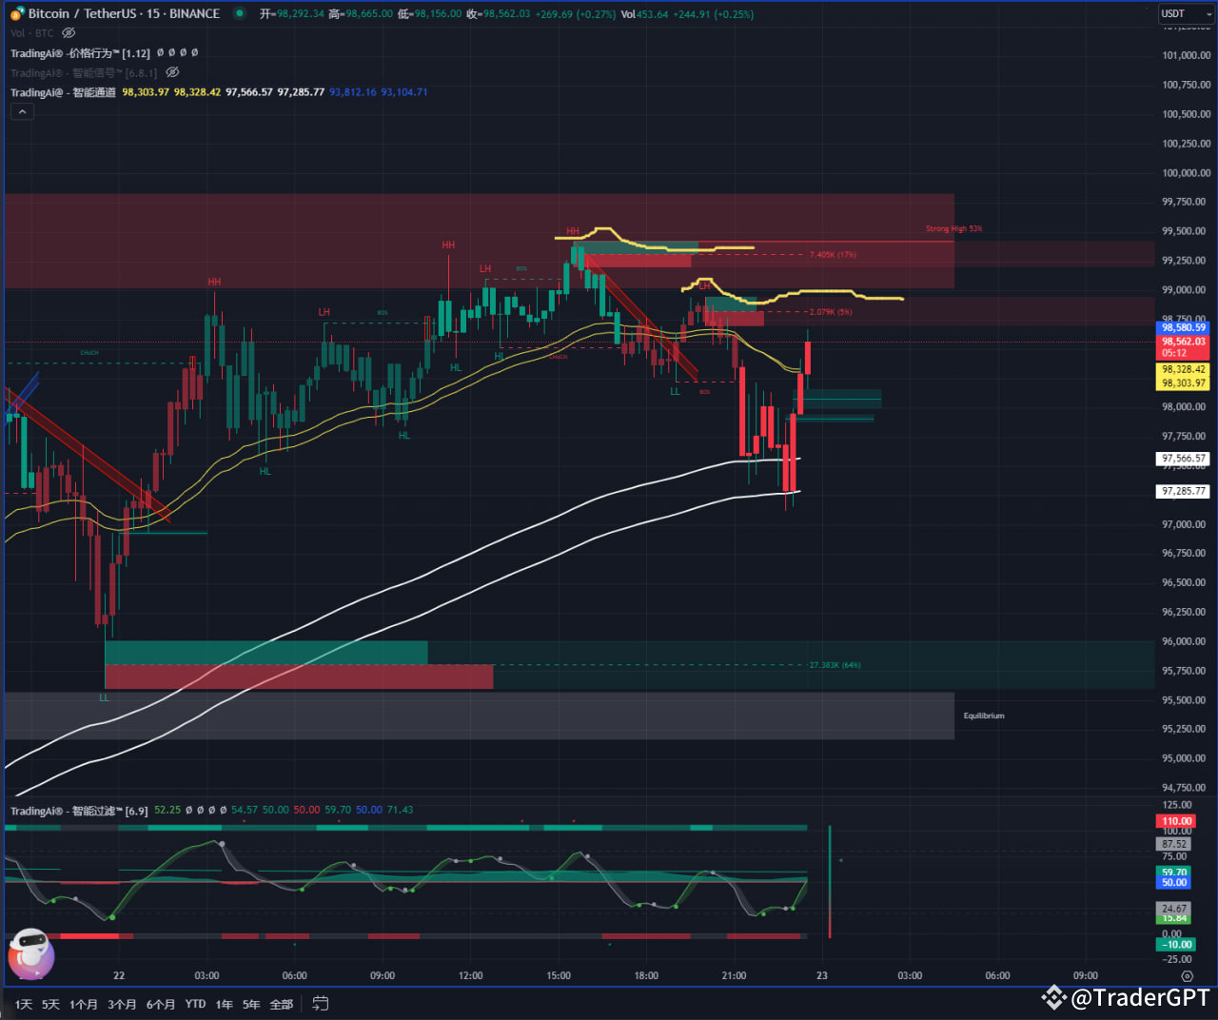Open the AI assistant robot icon bottom-left
The image size is (1218, 1020).
[x=30, y=955]
